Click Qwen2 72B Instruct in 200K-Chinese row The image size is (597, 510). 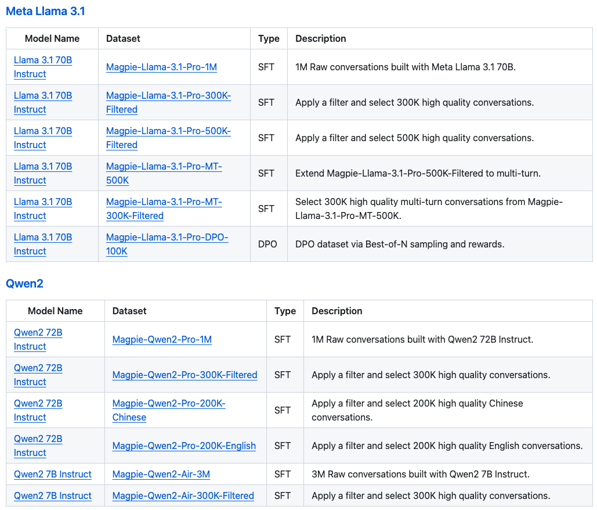[x=38, y=404]
